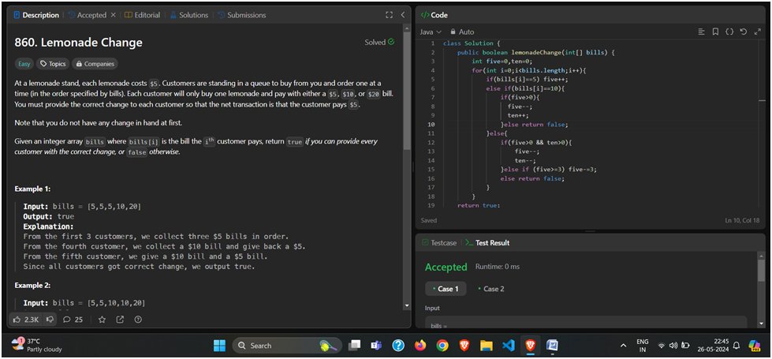
Task: Click the Auto lock setting
Action: point(462,32)
